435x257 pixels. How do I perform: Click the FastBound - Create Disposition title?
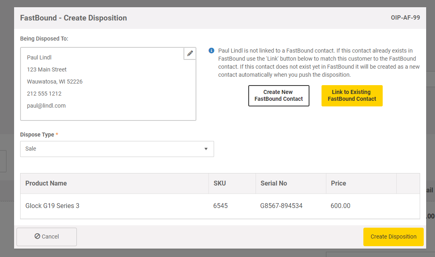pyautogui.click(x=74, y=18)
